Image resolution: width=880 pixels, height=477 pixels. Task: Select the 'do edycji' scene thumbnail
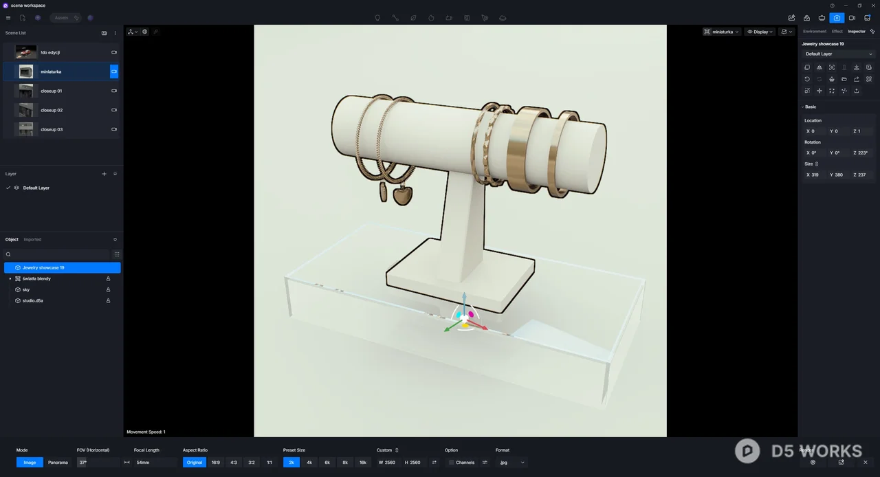pyautogui.click(x=26, y=52)
